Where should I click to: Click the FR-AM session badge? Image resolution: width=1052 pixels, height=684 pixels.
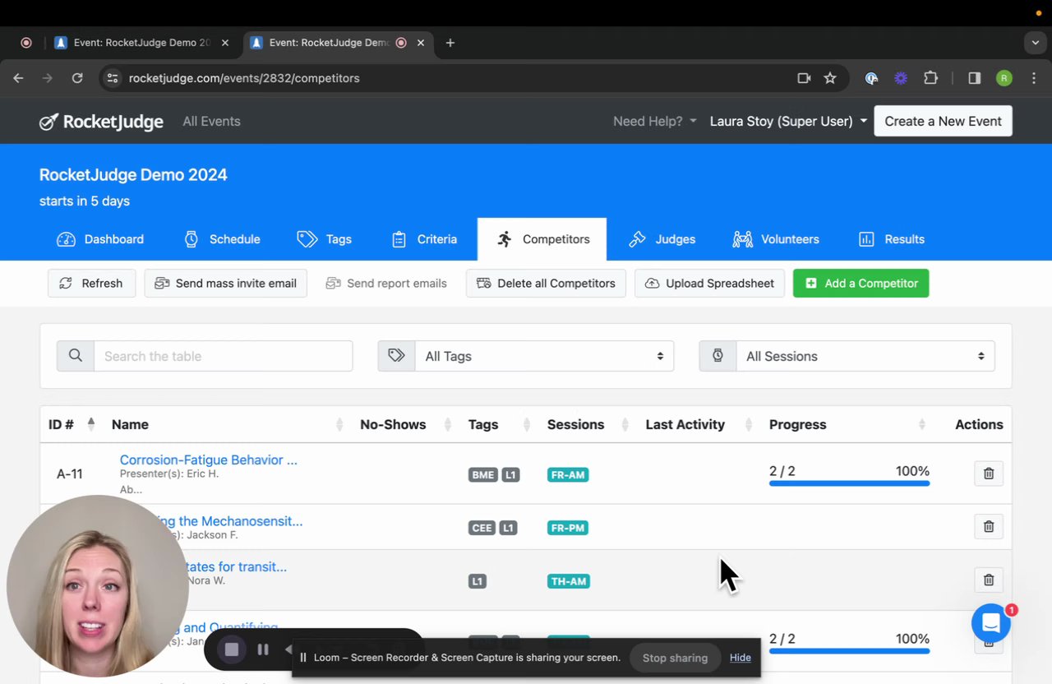[568, 475]
